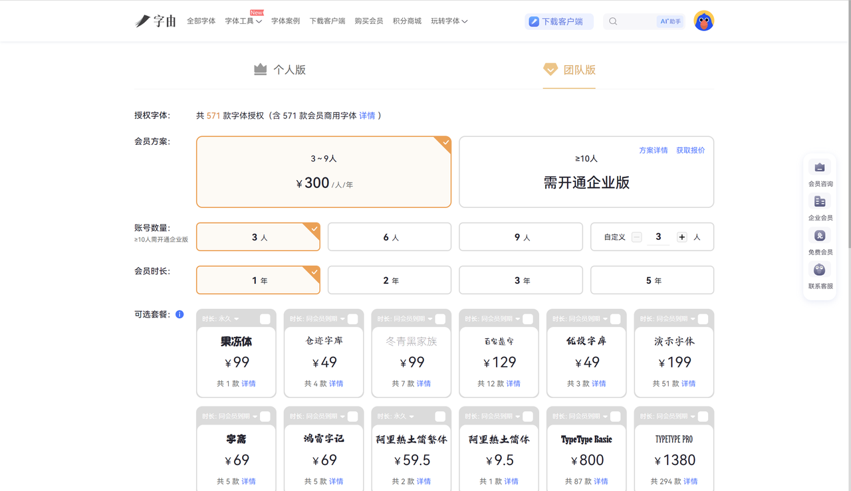Open the 获取报价 link
Screen dimensions: 851x491
(x=690, y=150)
